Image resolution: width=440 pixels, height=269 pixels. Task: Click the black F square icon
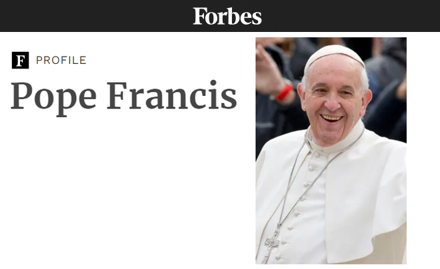pyautogui.click(x=20, y=60)
